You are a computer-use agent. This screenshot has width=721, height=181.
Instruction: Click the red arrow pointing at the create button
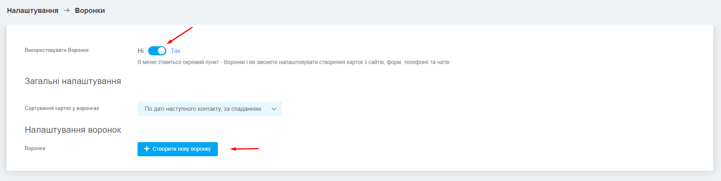tap(245, 149)
